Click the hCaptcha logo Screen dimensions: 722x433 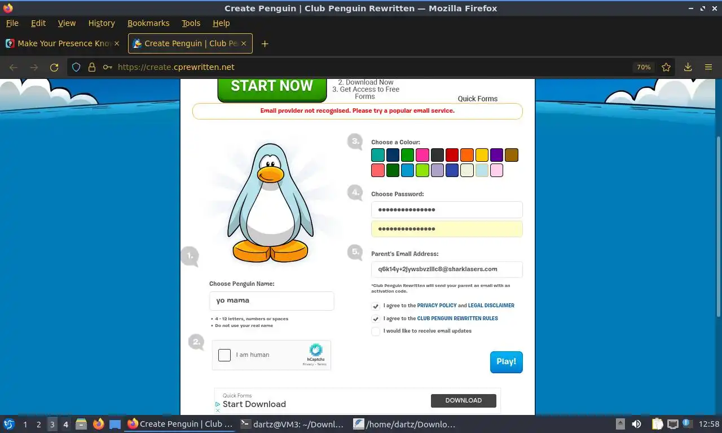[316, 350]
